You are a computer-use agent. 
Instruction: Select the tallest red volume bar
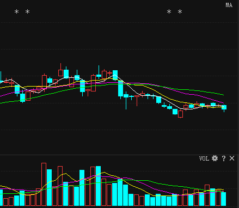pos(44,184)
